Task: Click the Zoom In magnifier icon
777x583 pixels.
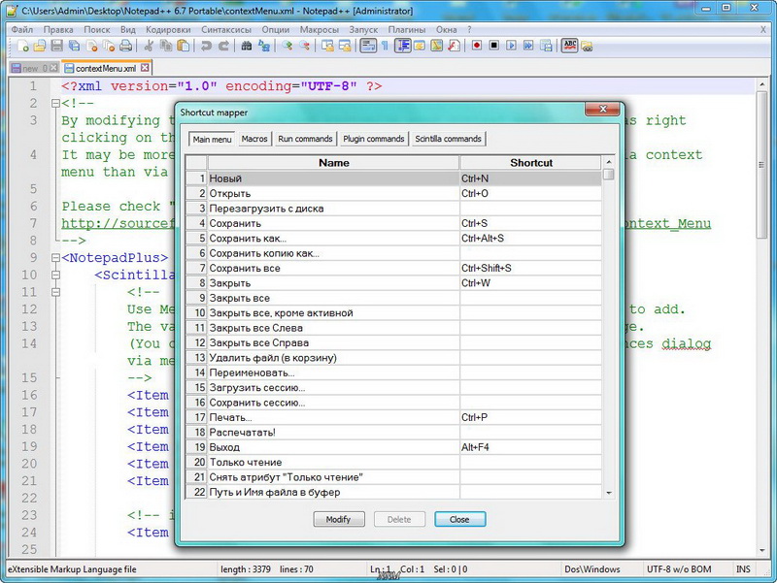Action: pyautogui.click(x=287, y=46)
